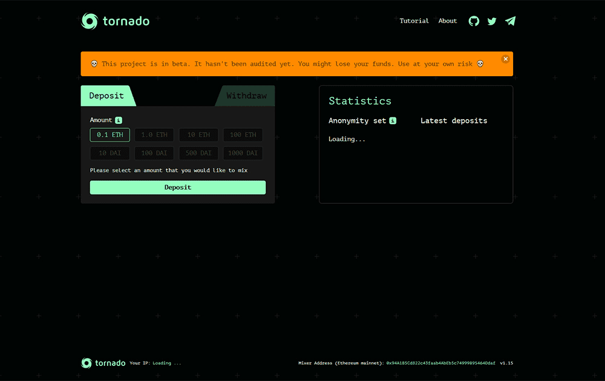Image resolution: width=605 pixels, height=381 pixels.
Task: Open the About page
Action: click(447, 21)
